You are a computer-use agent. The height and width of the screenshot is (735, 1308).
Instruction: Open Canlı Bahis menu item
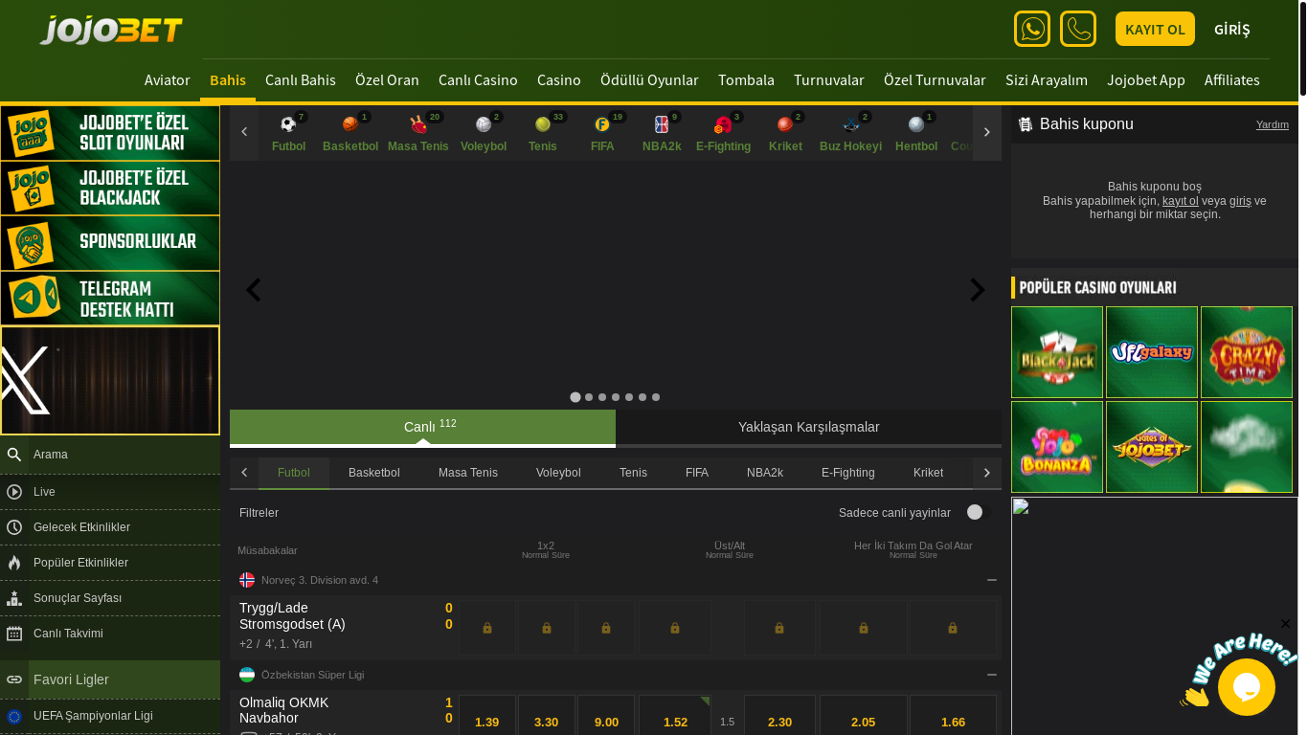[x=301, y=79]
